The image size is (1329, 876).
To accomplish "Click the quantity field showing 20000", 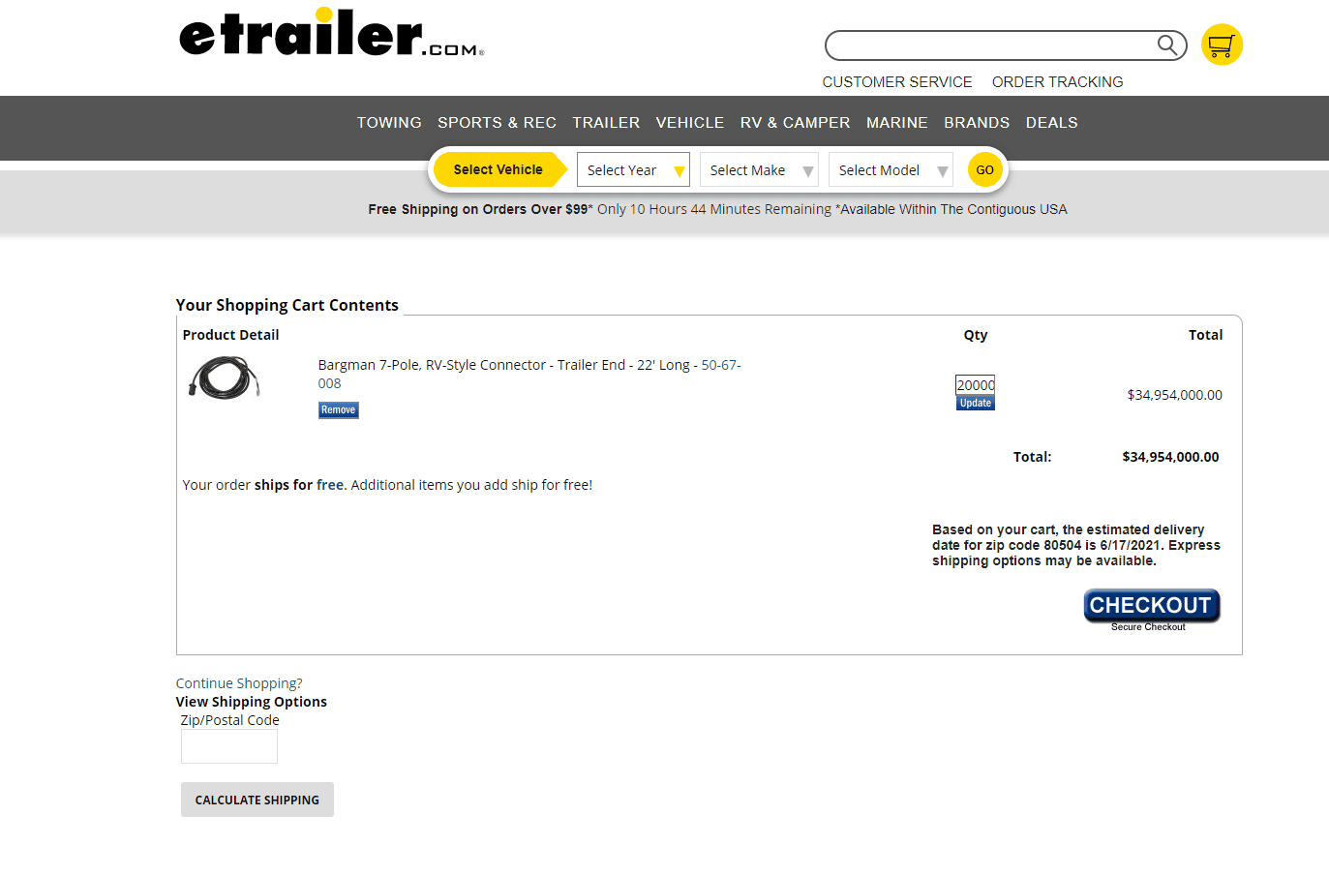I will [x=976, y=385].
